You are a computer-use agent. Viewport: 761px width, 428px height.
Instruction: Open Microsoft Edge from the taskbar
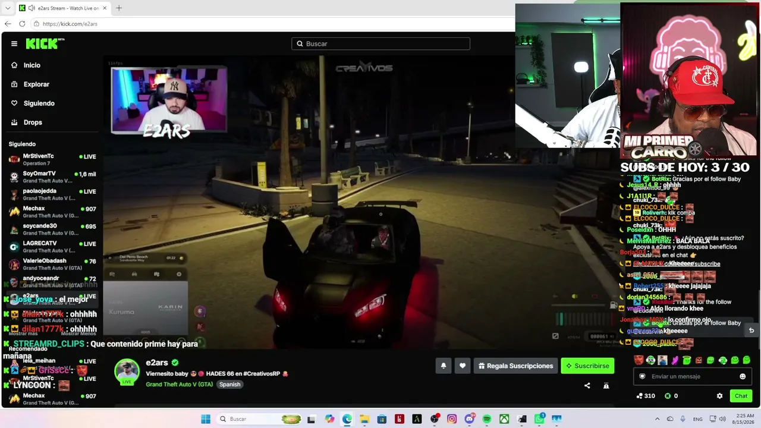347,419
